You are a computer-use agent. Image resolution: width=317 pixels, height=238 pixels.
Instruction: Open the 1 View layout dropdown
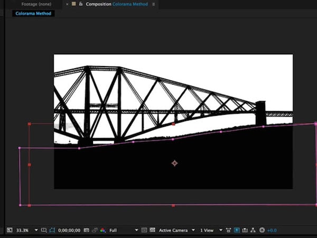click(211, 230)
